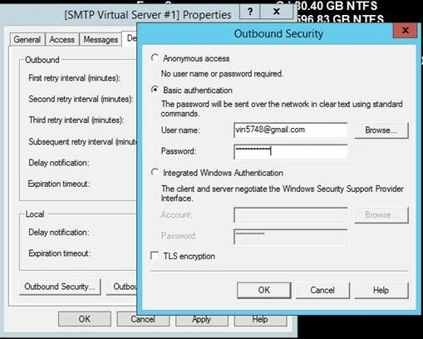Click the disabled Account field

290,215
